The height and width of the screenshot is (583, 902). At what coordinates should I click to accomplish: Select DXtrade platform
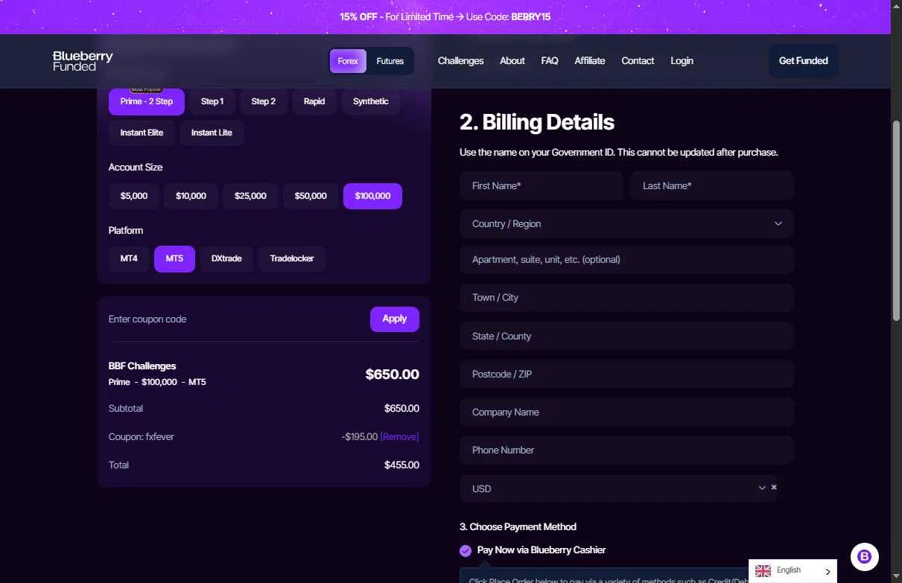[x=226, y=258]
